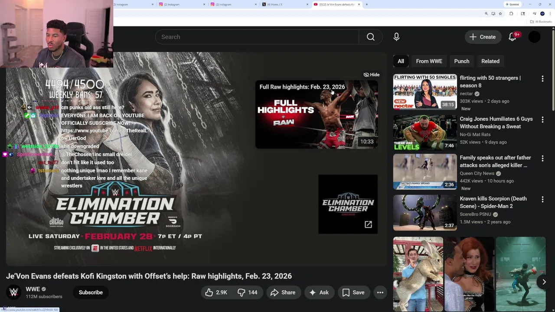The height and width of the screenshot is (312, 555).
Task: Open options for Kraven kills Scorpion video
Action: [542, 199]
